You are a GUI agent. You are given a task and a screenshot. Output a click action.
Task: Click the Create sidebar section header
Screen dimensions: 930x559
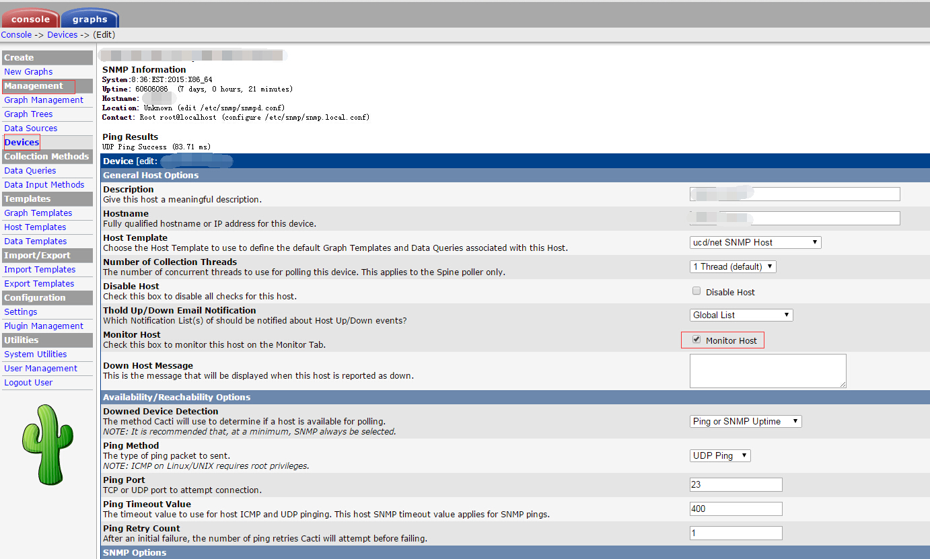47,58
